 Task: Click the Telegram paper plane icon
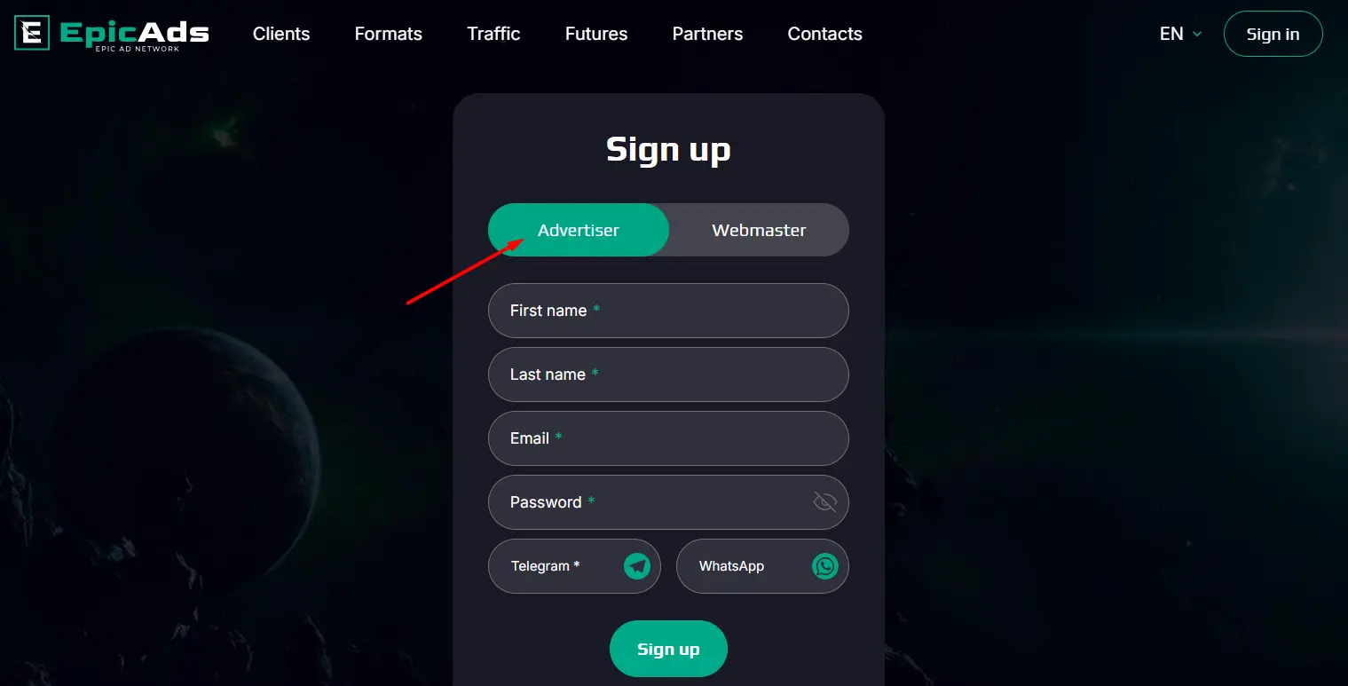[x=637, y=566]
